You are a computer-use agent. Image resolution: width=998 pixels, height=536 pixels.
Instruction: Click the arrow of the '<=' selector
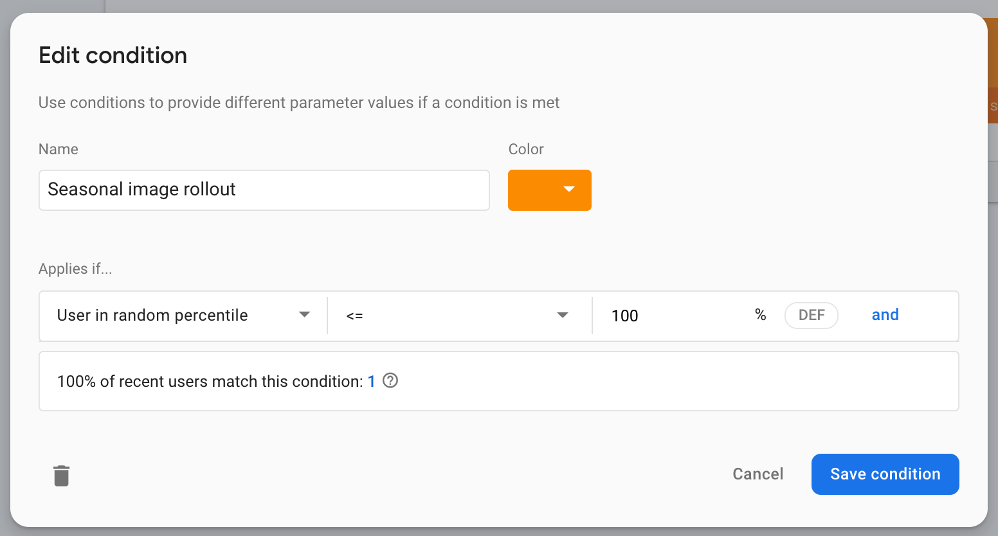(x=563, y=315)
